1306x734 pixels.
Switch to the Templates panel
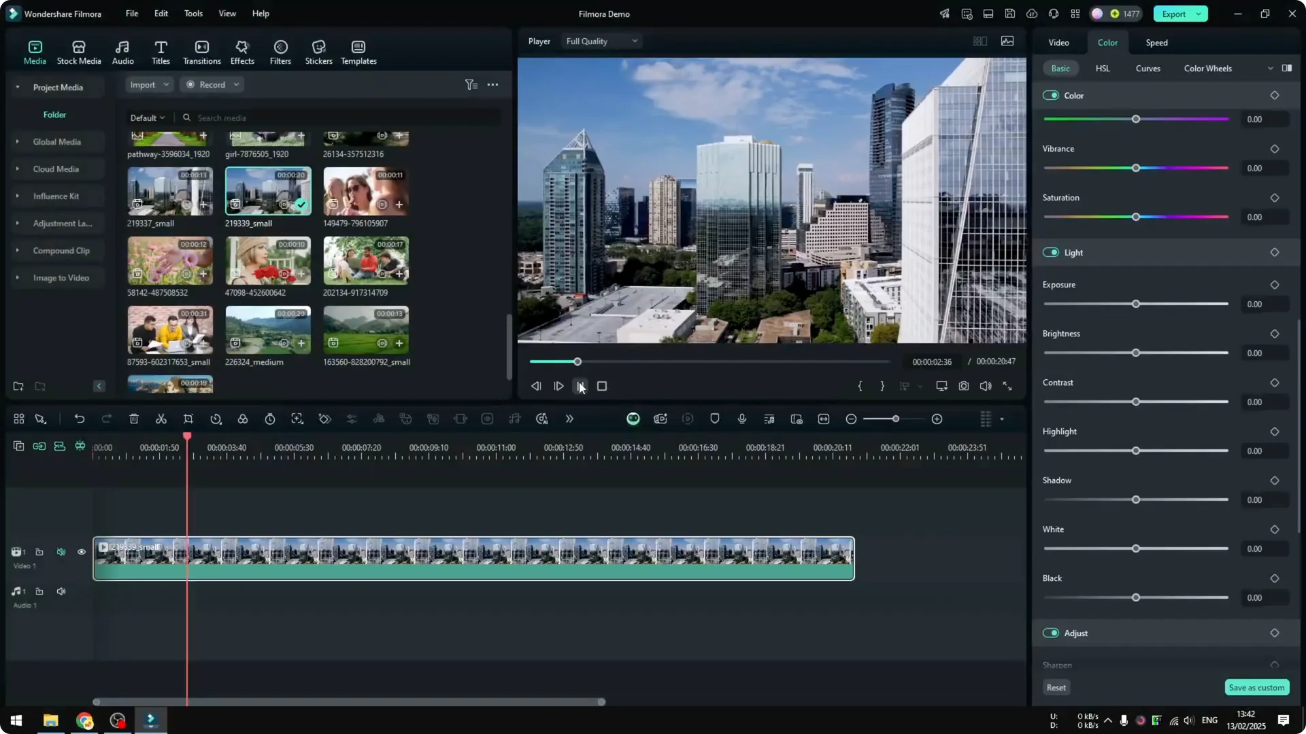[358, 52]
